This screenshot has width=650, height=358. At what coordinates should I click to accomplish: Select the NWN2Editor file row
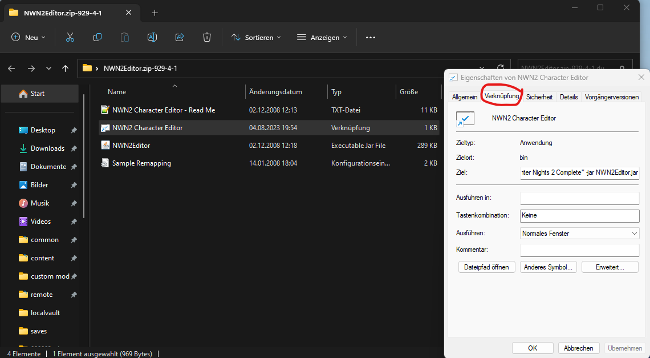269,146
